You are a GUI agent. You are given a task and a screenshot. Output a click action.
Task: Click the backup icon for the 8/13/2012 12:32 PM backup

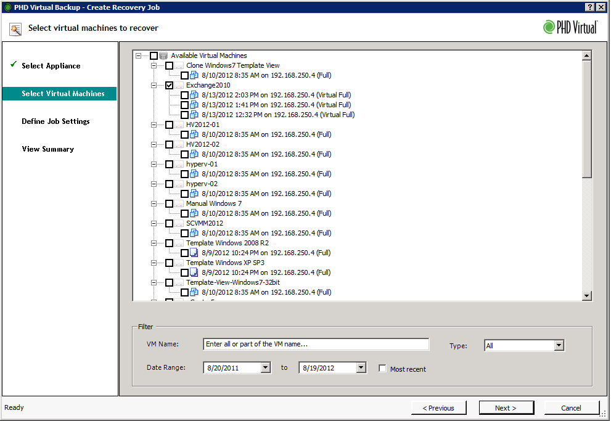click(x=194, y=115)
